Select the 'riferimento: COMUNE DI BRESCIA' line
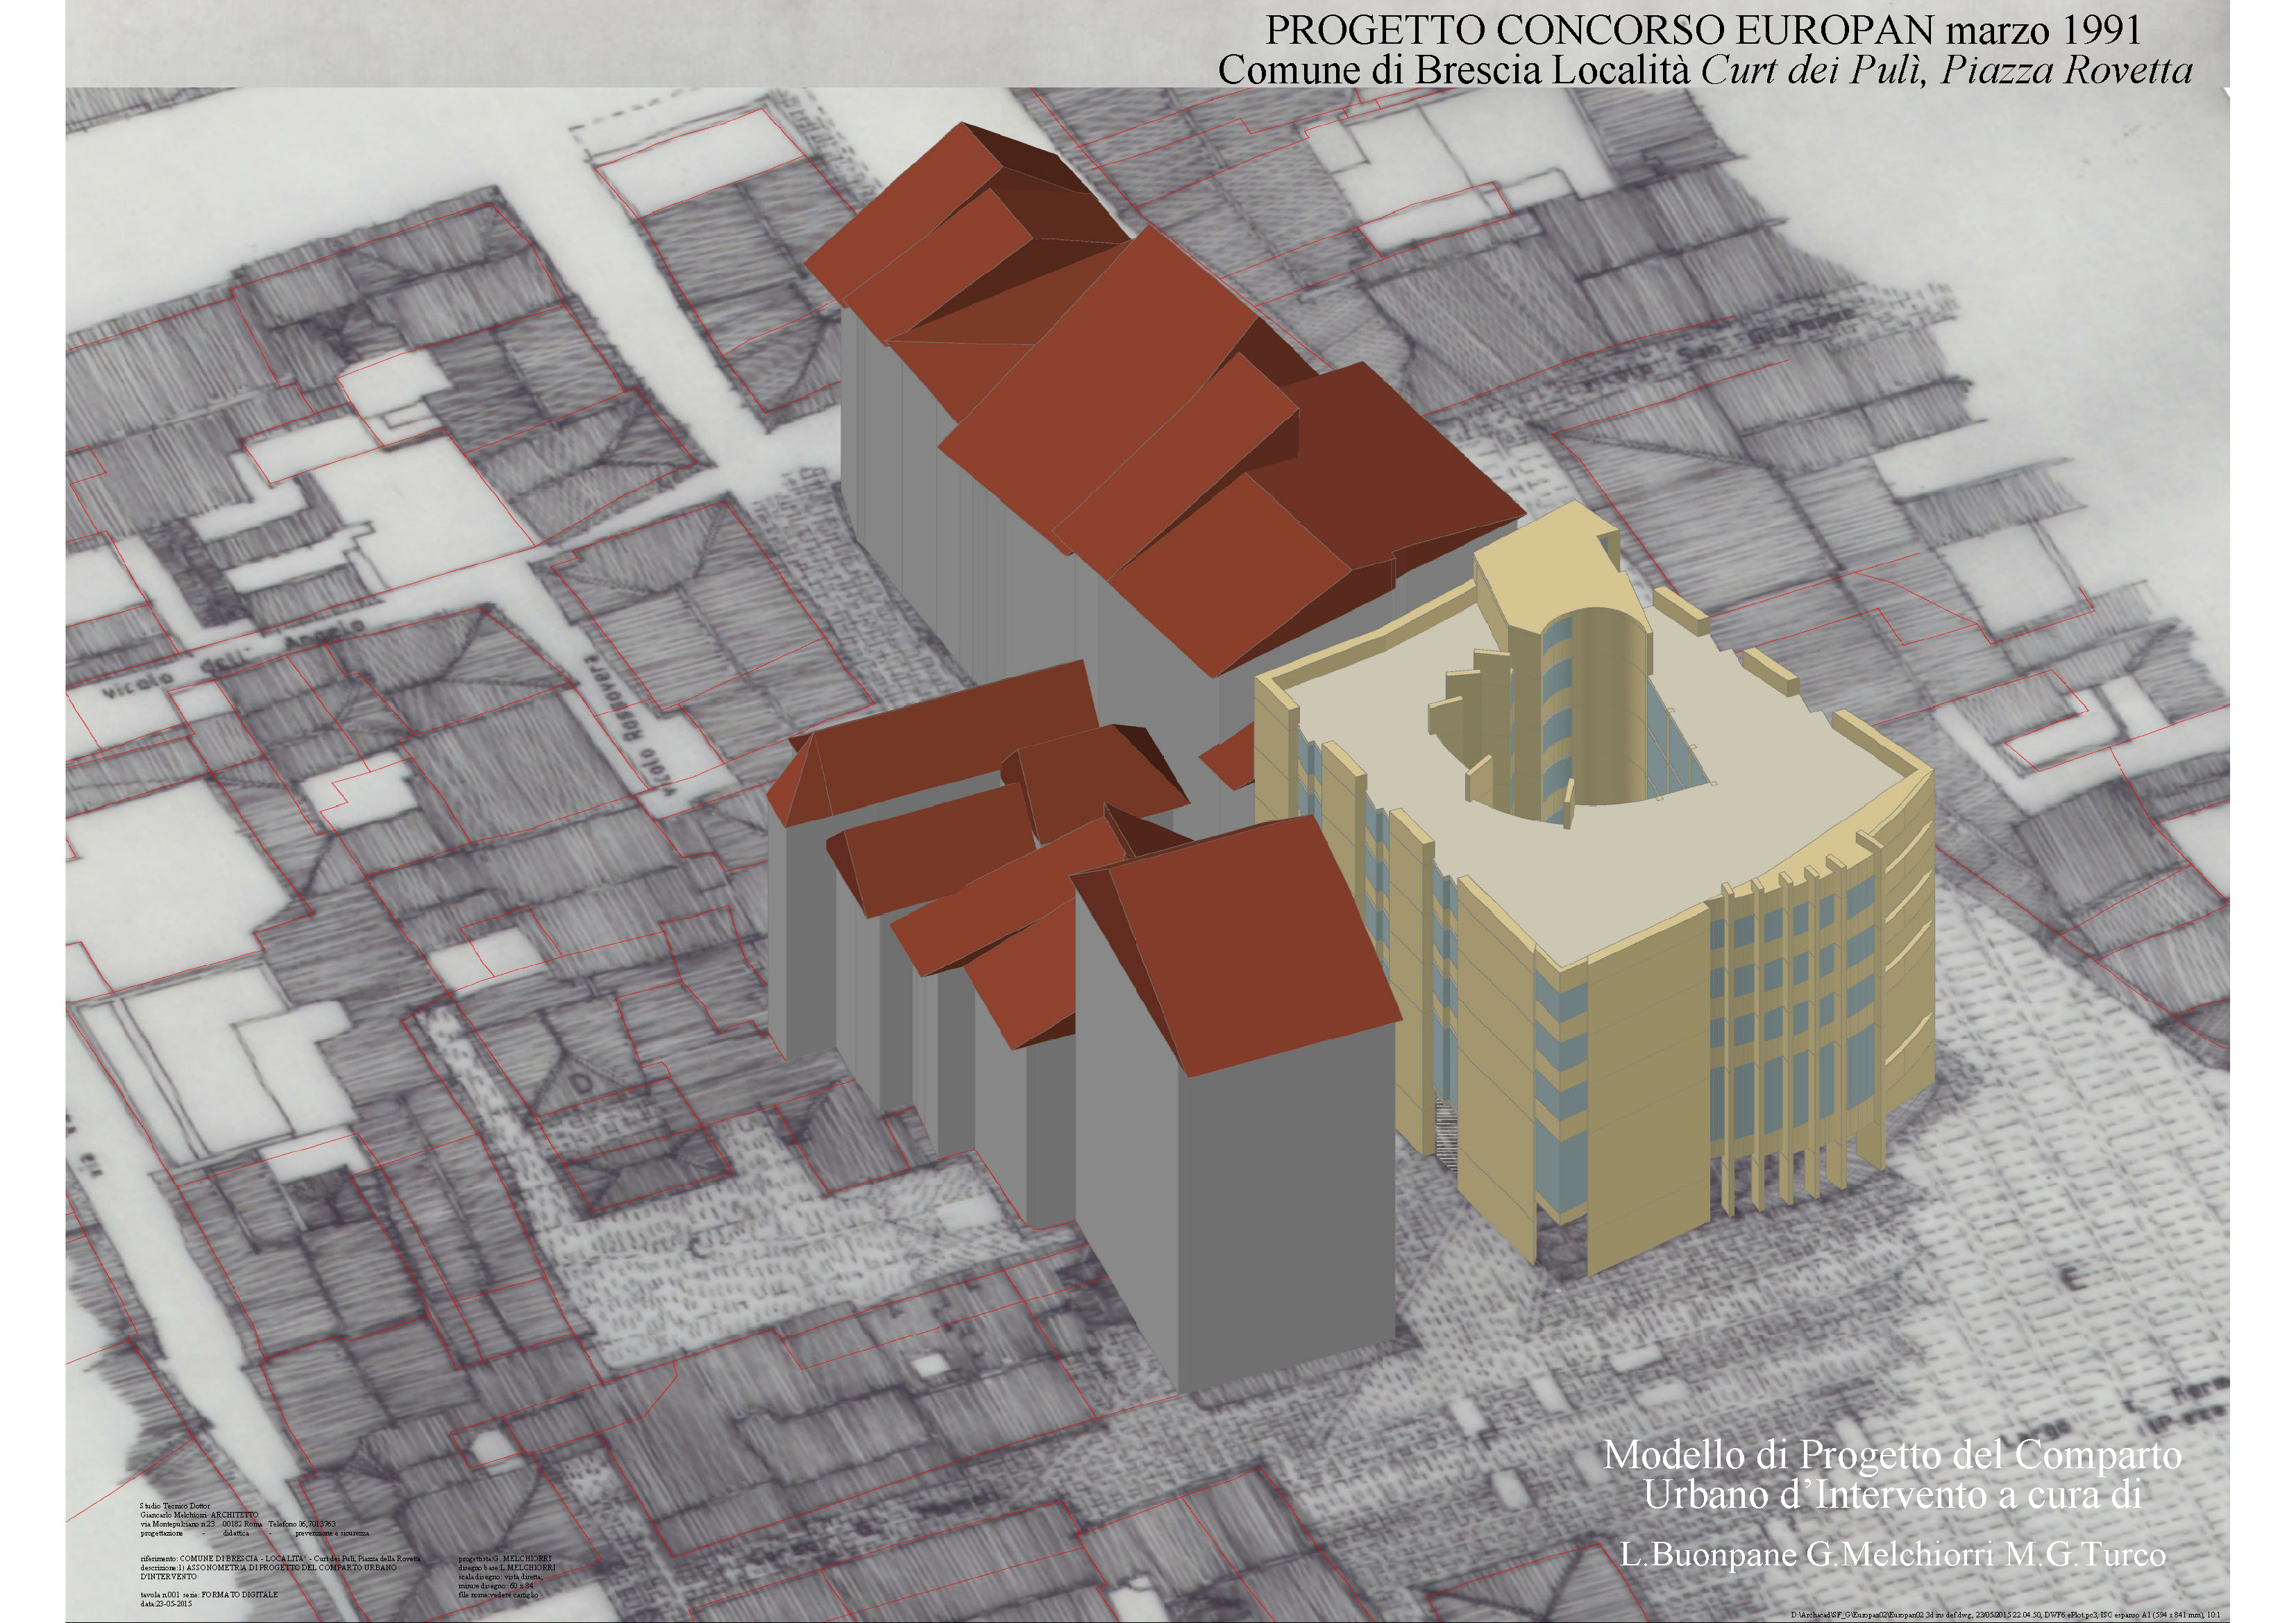Viewport: 2296px width, 1623px height. click(x=281, y=1558)
